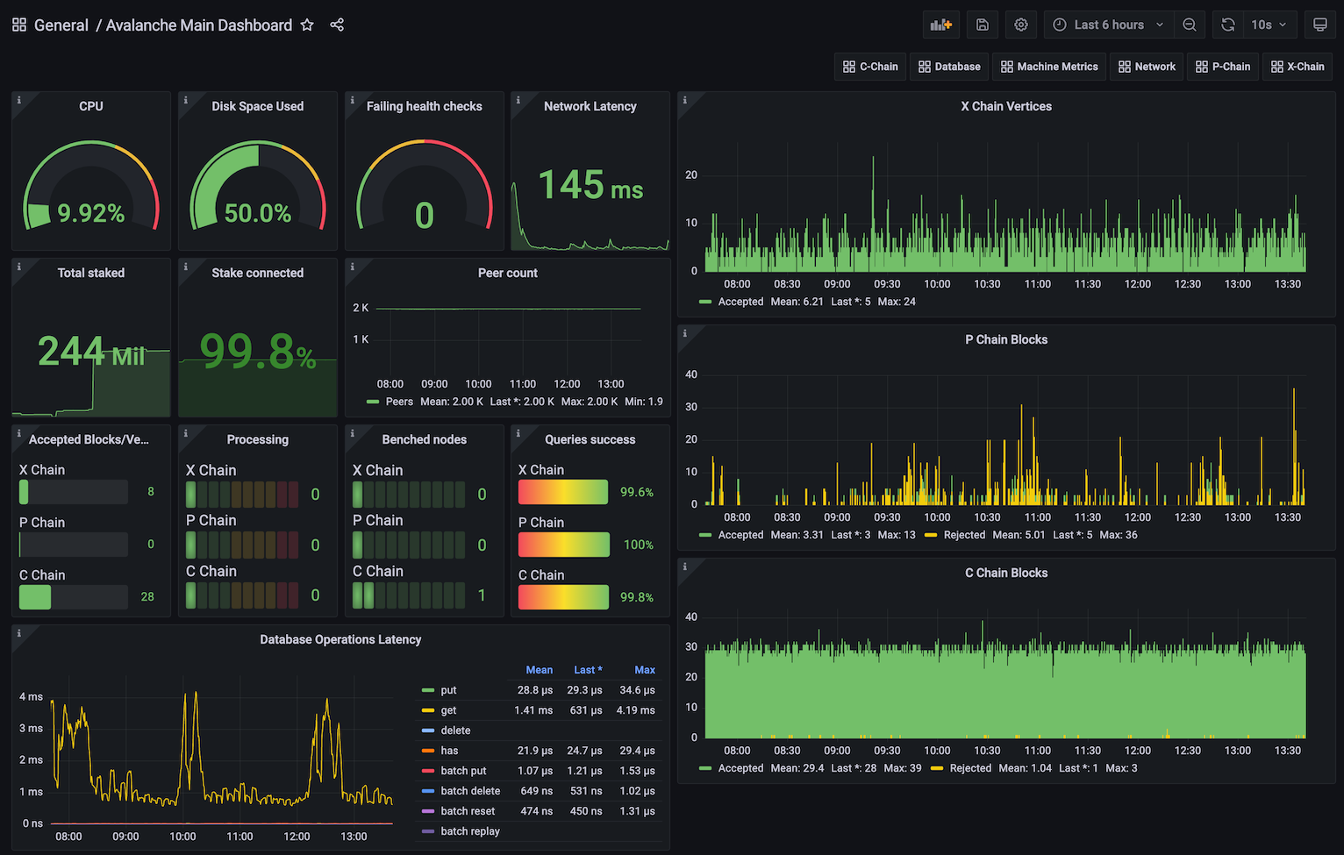Click the add panel icon
This screenshot has width=1344, height=855.
tap(940, 25)
